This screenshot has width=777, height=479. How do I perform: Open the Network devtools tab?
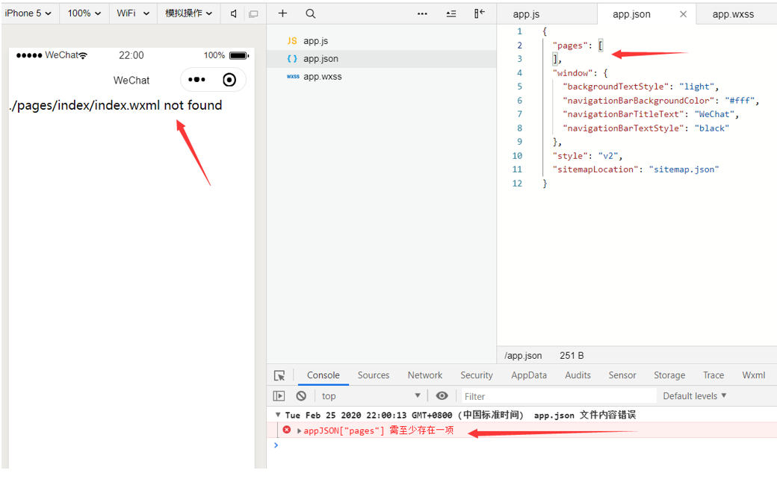[x=425, y=375]
